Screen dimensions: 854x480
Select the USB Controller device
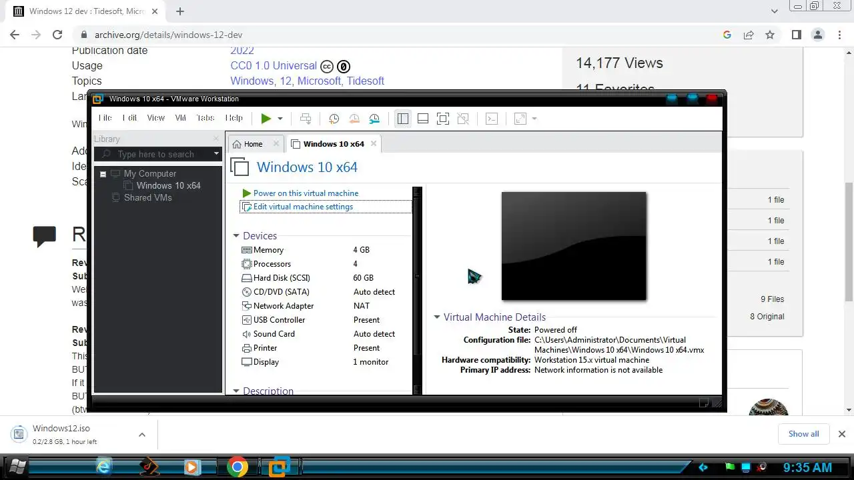[x=326, y=320]
